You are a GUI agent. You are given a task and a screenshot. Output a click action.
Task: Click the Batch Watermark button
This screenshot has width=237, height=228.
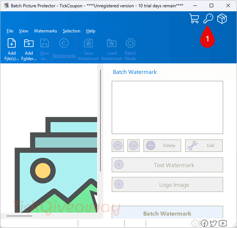pos(167,212)
